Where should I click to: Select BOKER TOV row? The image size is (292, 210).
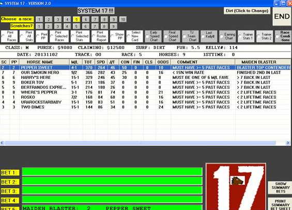click(145, 83)
